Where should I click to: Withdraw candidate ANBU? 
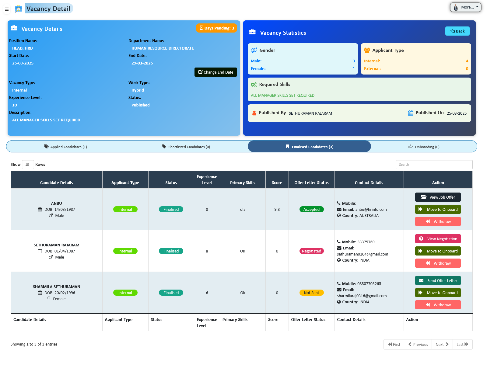point(438,221)
